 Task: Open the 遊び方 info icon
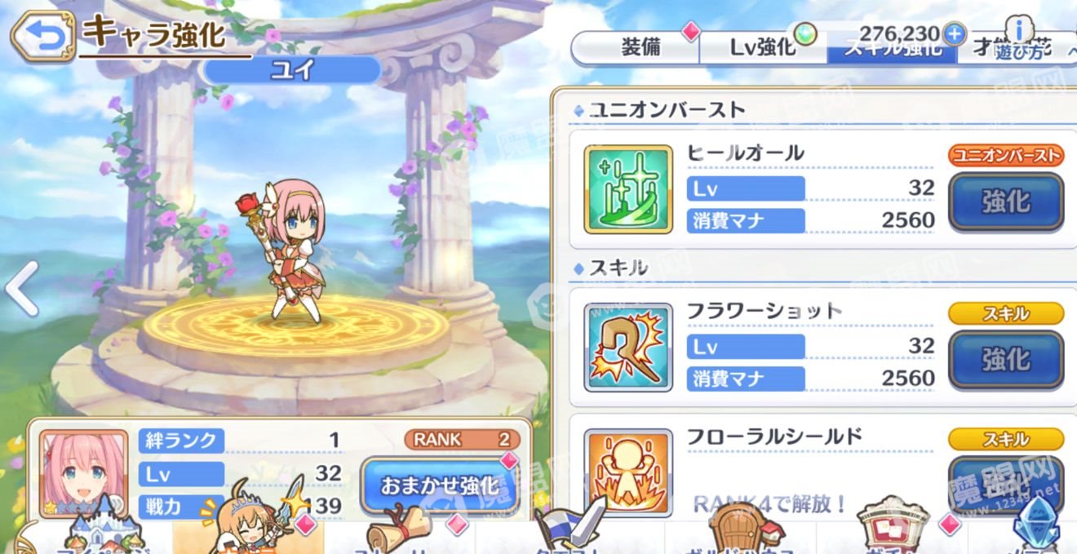[x=1019, y=38]
